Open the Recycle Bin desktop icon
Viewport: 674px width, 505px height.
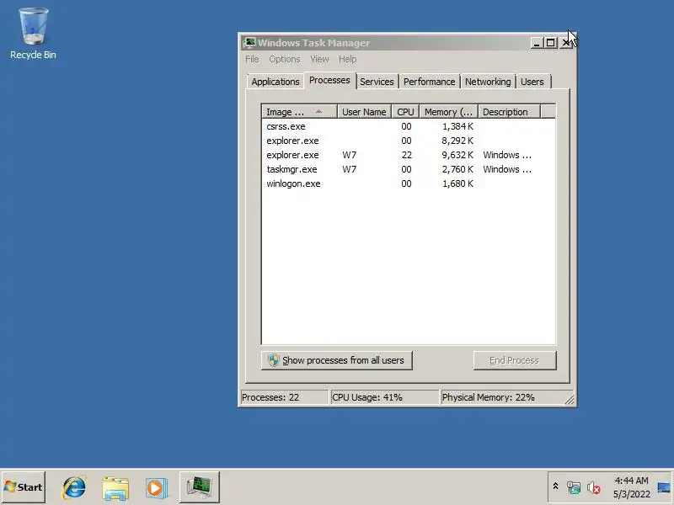33,34
